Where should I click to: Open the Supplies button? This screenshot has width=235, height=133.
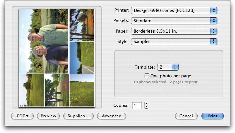pos(78,116)
